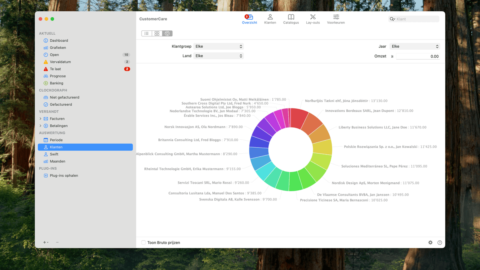Open Voorkeuren sliders icon
This screenshot has width=480, height=270.
pos(336,19)
